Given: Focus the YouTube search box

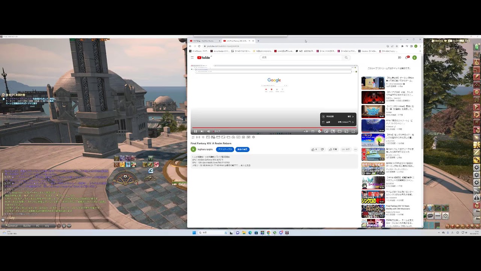Looking at the screenshot, I should click(301, 58).
